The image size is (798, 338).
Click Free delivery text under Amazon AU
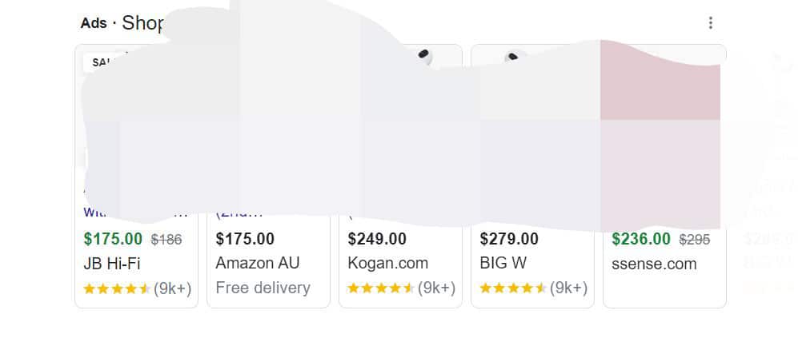263,288
